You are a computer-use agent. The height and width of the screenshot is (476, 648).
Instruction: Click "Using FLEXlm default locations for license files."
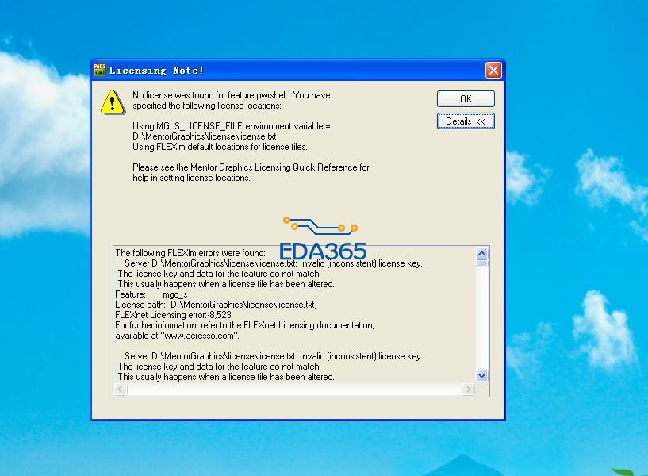point(220,147)
